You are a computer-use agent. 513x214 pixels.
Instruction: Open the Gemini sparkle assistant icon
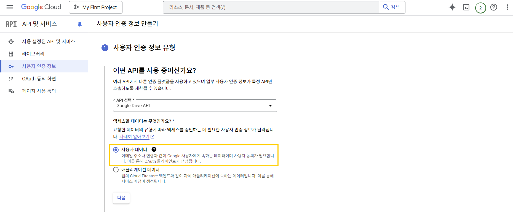(x=452, y=7)
